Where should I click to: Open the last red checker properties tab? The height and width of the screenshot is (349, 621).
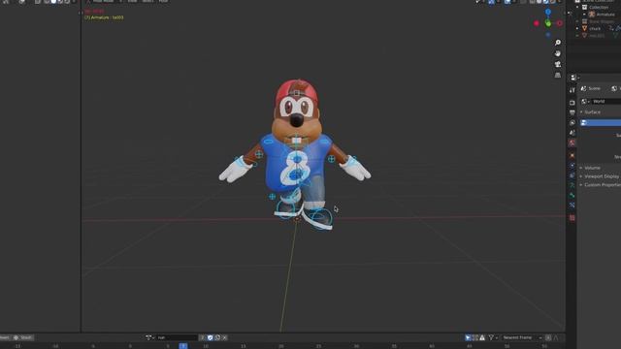coord(572,217)
